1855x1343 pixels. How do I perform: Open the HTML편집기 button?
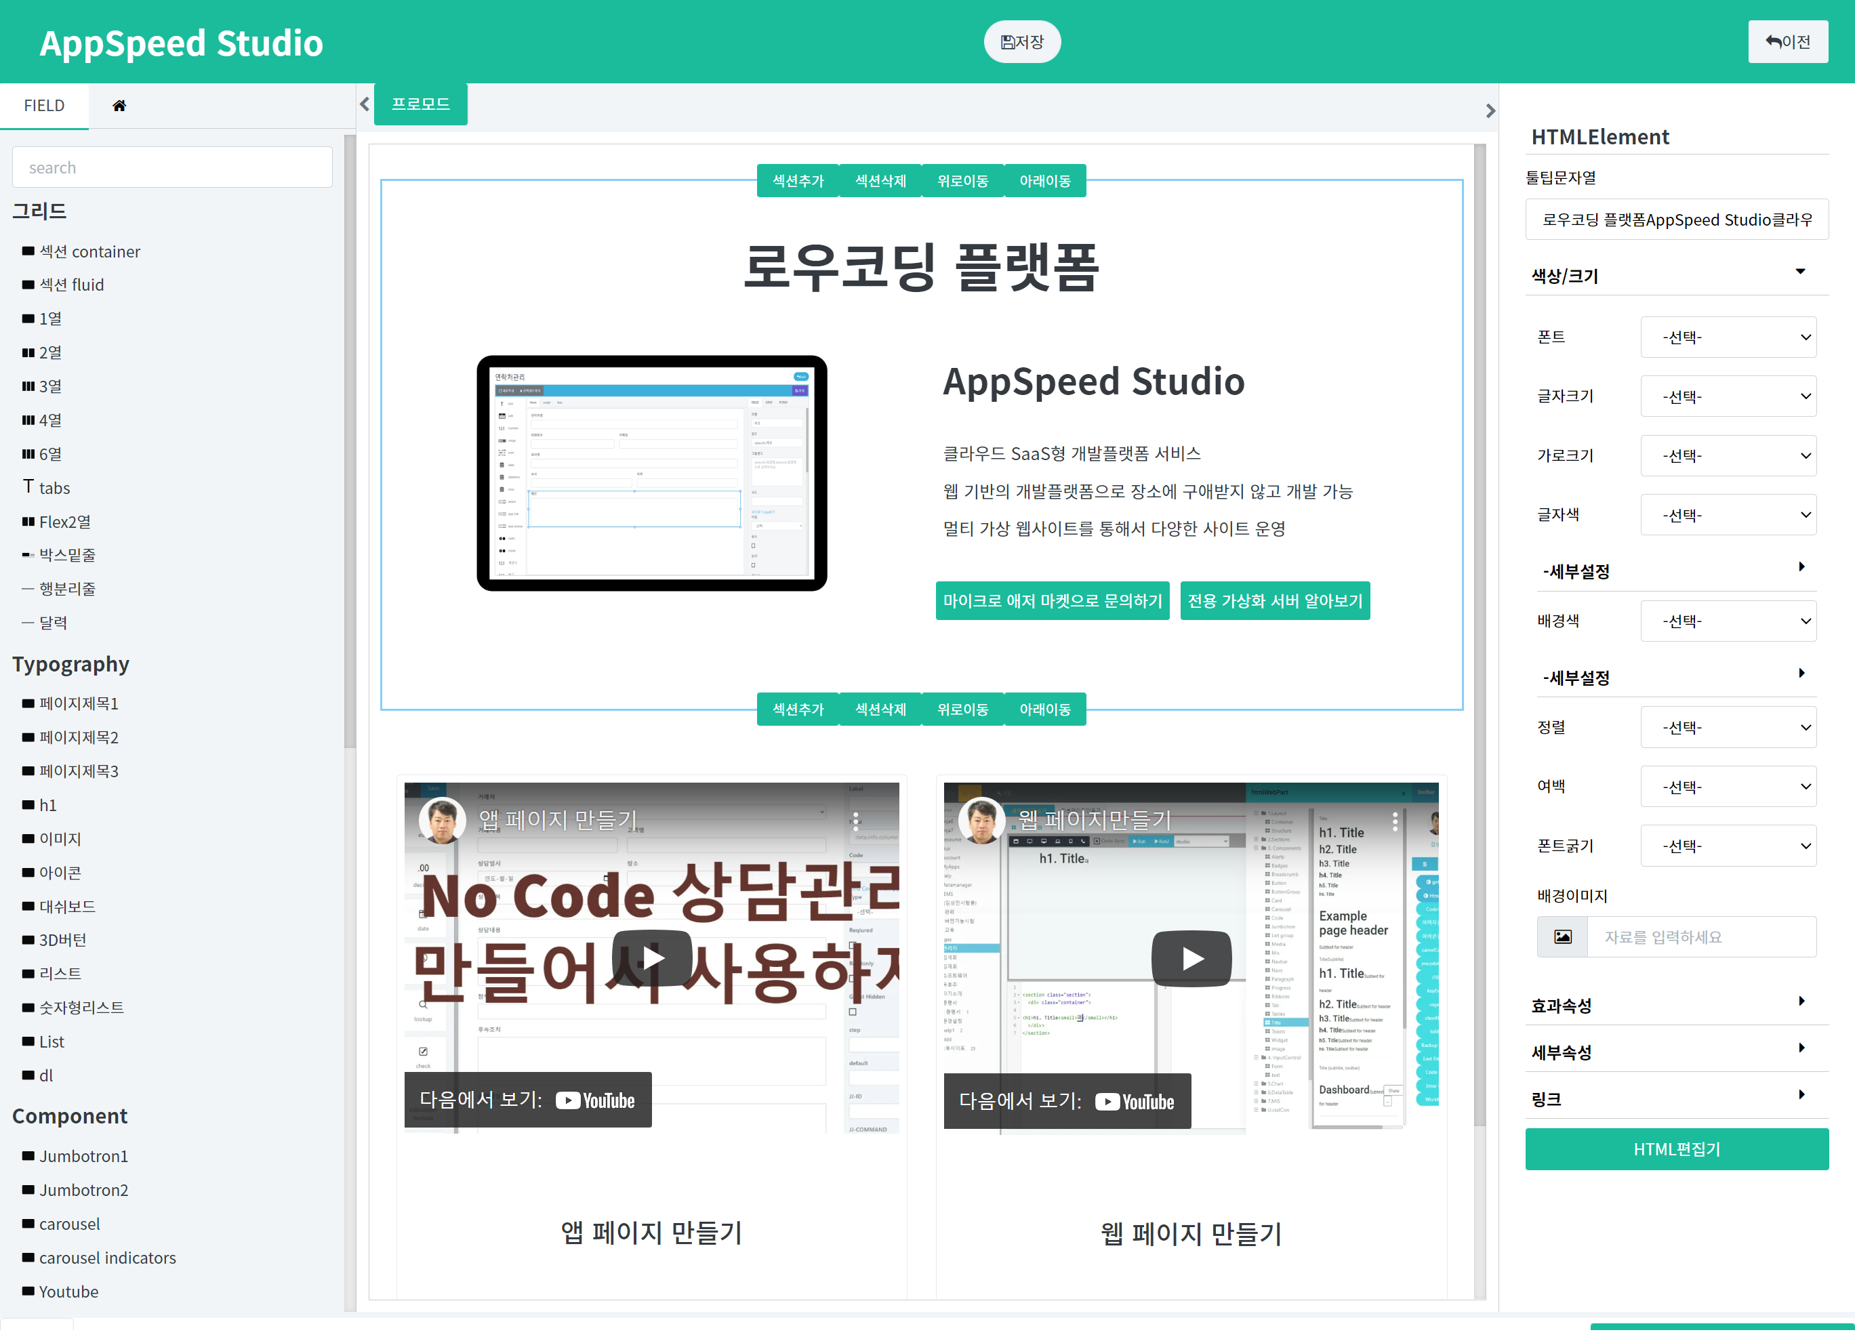click(x=1677, y=1149)
